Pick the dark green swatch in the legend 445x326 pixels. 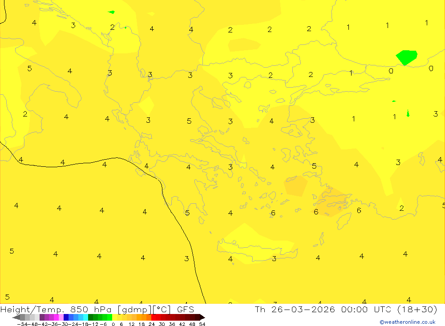[90, 318]
